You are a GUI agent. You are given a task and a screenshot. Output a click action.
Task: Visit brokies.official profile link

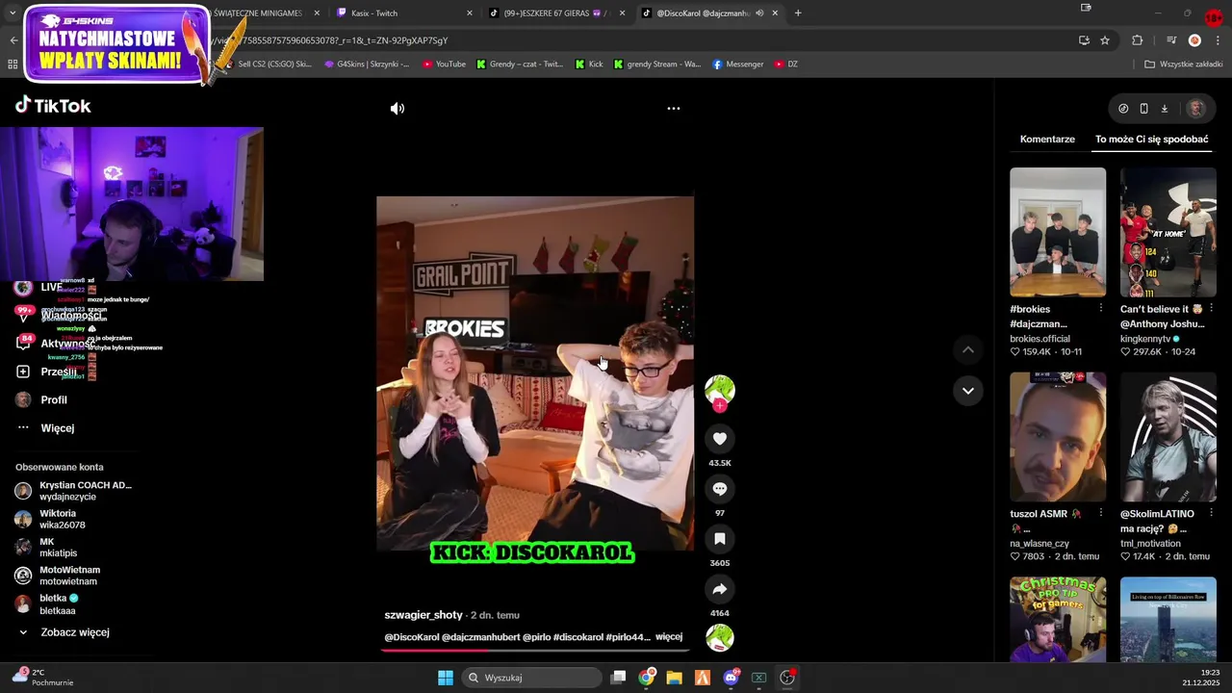[1039, 339]
